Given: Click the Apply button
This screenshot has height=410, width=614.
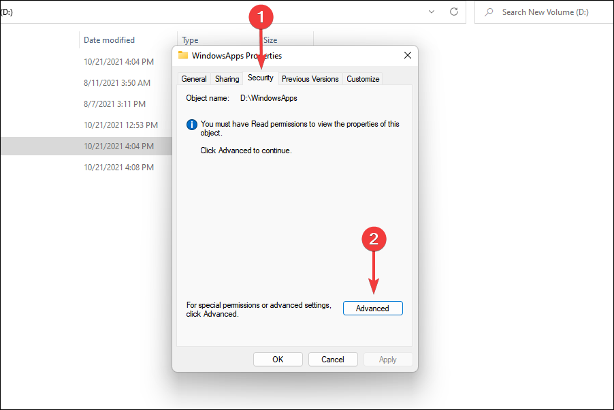Looking at the screenshot, I should tap(388, 360).
